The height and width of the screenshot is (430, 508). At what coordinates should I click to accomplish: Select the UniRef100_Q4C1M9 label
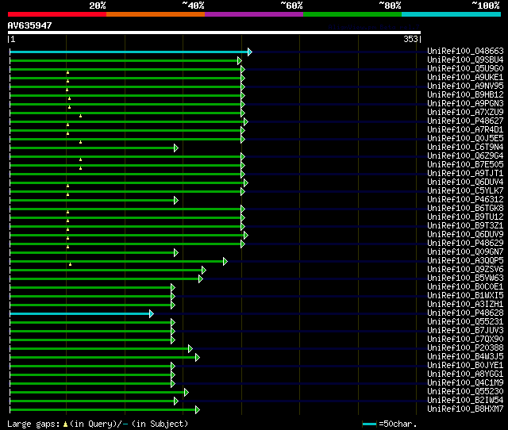click(465, 383)
